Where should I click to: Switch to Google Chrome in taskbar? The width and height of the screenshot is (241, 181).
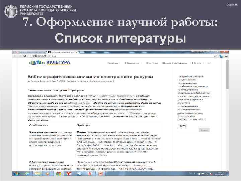click(59, 174)
